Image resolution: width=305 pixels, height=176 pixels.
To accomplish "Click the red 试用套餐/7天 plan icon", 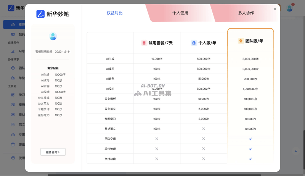I will [144, 43].
